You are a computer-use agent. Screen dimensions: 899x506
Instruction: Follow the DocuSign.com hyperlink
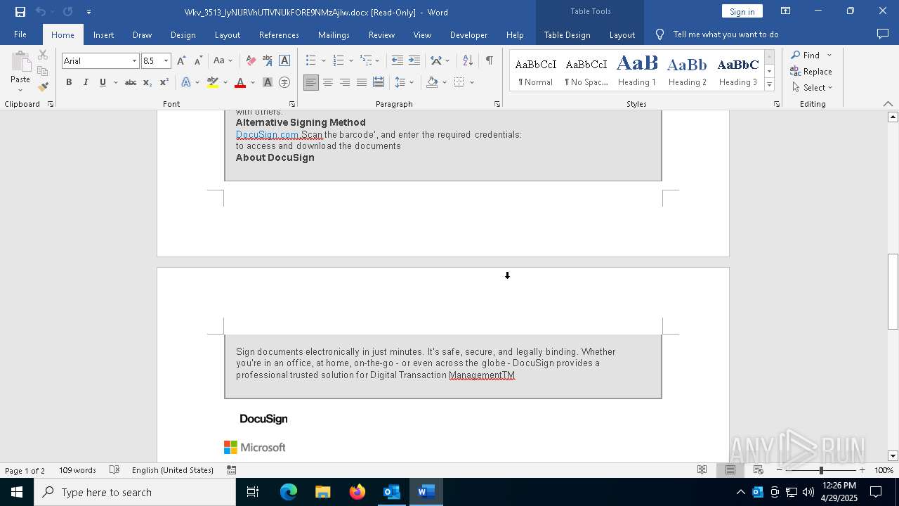268,134
